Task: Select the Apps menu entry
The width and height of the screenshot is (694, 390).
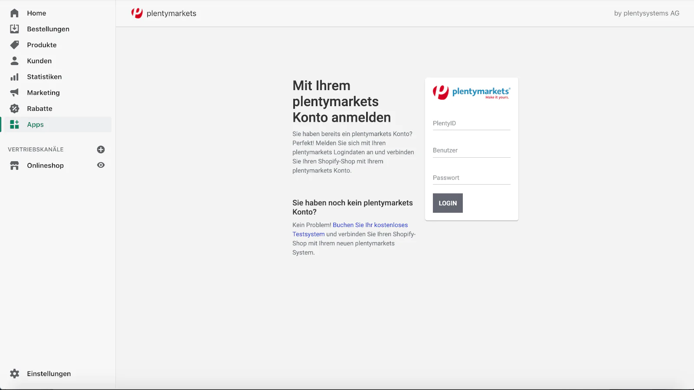Action: click(35, 125)
